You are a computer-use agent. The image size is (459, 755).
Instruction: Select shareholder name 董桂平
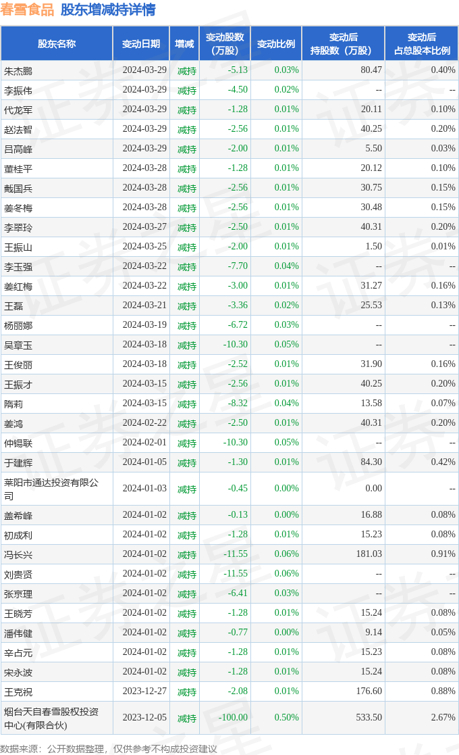18,169
